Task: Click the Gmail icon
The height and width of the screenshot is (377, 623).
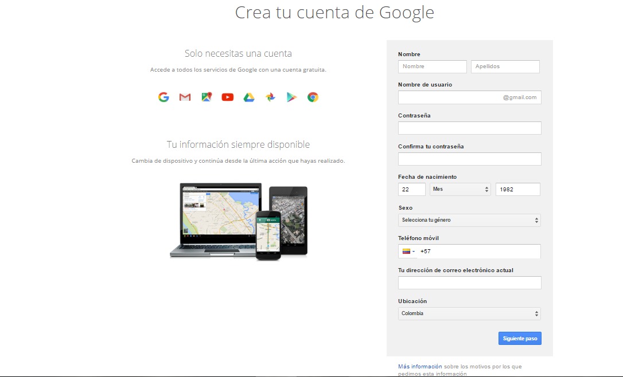Action: [185, 97]
